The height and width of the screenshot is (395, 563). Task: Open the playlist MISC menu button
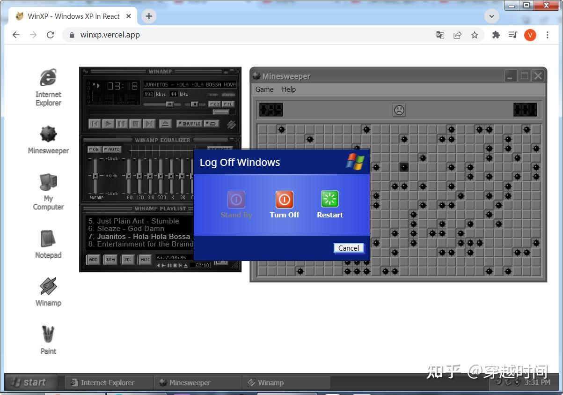(145, 260)
